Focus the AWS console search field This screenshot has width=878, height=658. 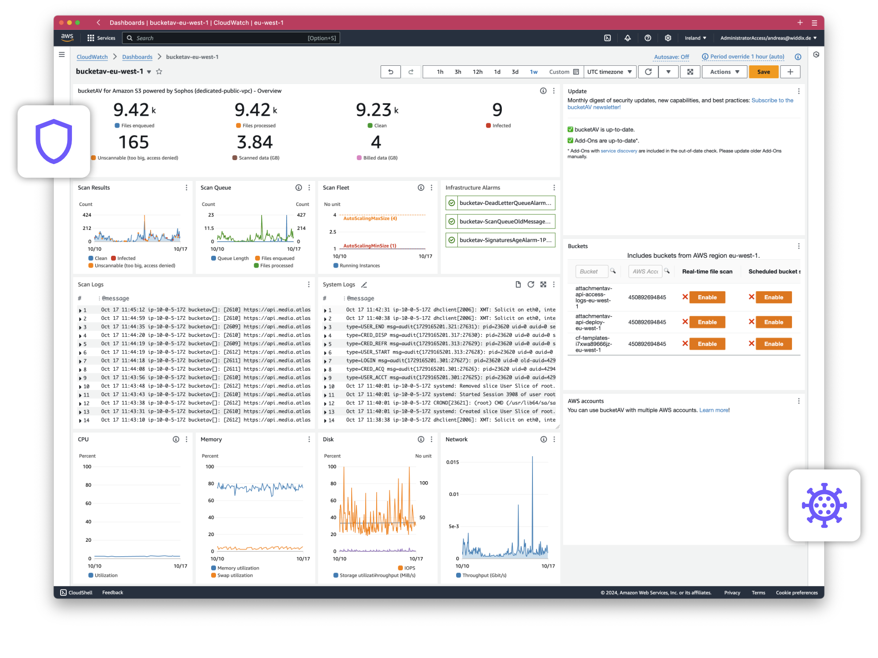(x=231, y=38)
